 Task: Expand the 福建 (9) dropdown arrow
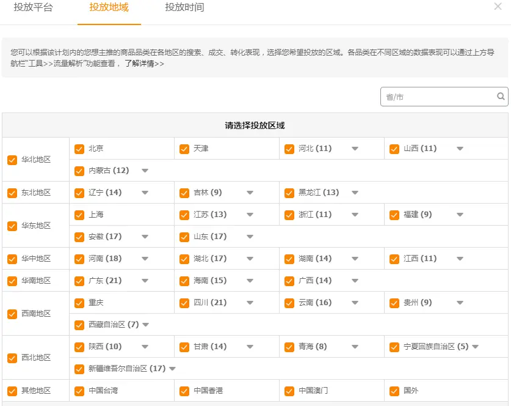tap(460, 215)
